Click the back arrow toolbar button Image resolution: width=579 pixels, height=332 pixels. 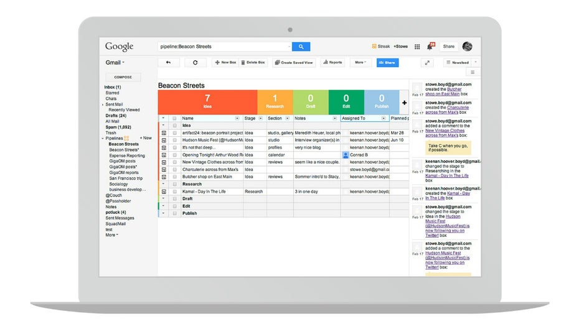click(168, 62)
